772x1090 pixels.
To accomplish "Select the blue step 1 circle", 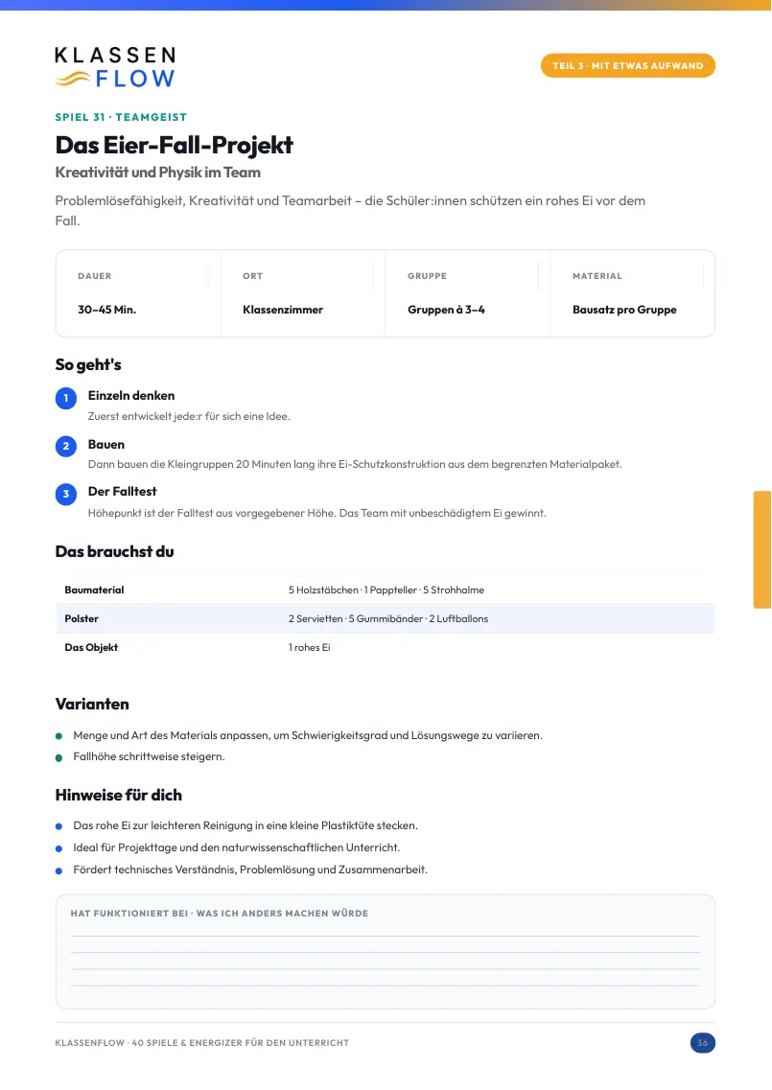I will 66,398.
